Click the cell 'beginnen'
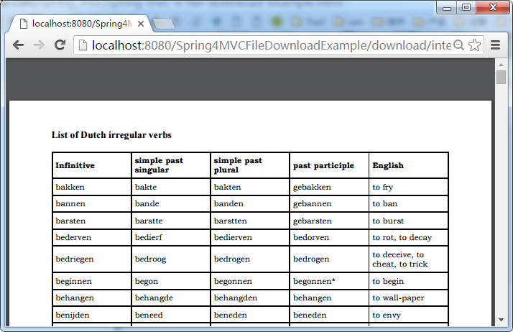The image size is (513, 332). [x=92, y=281]
